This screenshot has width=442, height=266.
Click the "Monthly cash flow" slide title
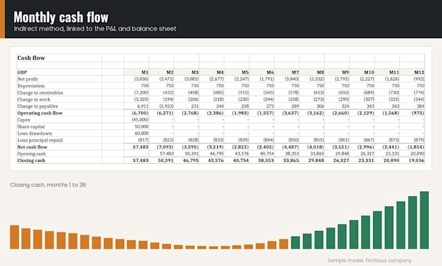61,17
